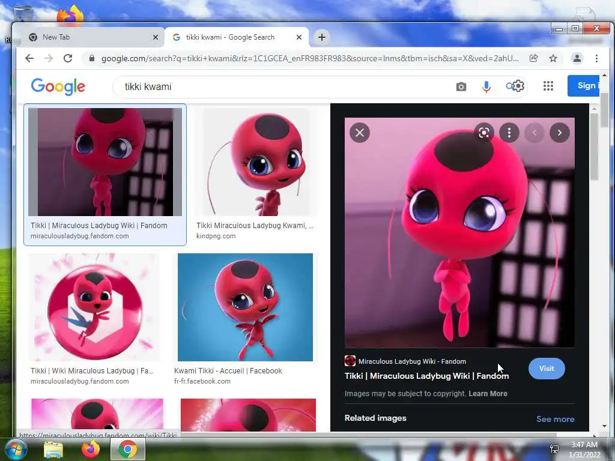Image resolution: width=615 pixels, height=461 pixels.
Task: Click the Chrome taskbar icon
Action: pyautogui.click(x=128, y=449)
